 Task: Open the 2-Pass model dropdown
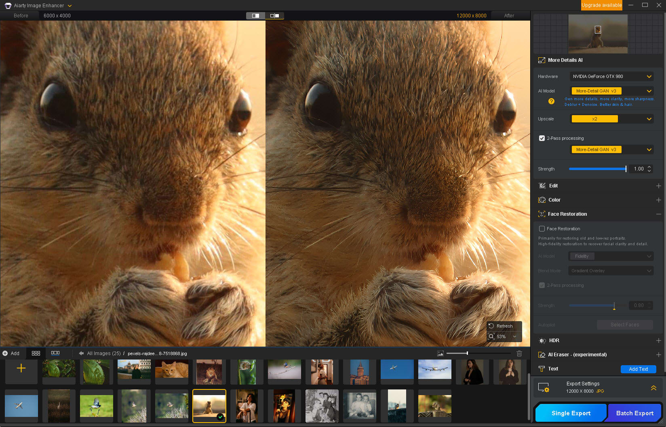pos(612,149)
